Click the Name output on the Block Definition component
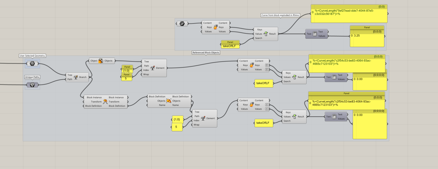Viewport: 438px width, 169px height. coord(176,105)
